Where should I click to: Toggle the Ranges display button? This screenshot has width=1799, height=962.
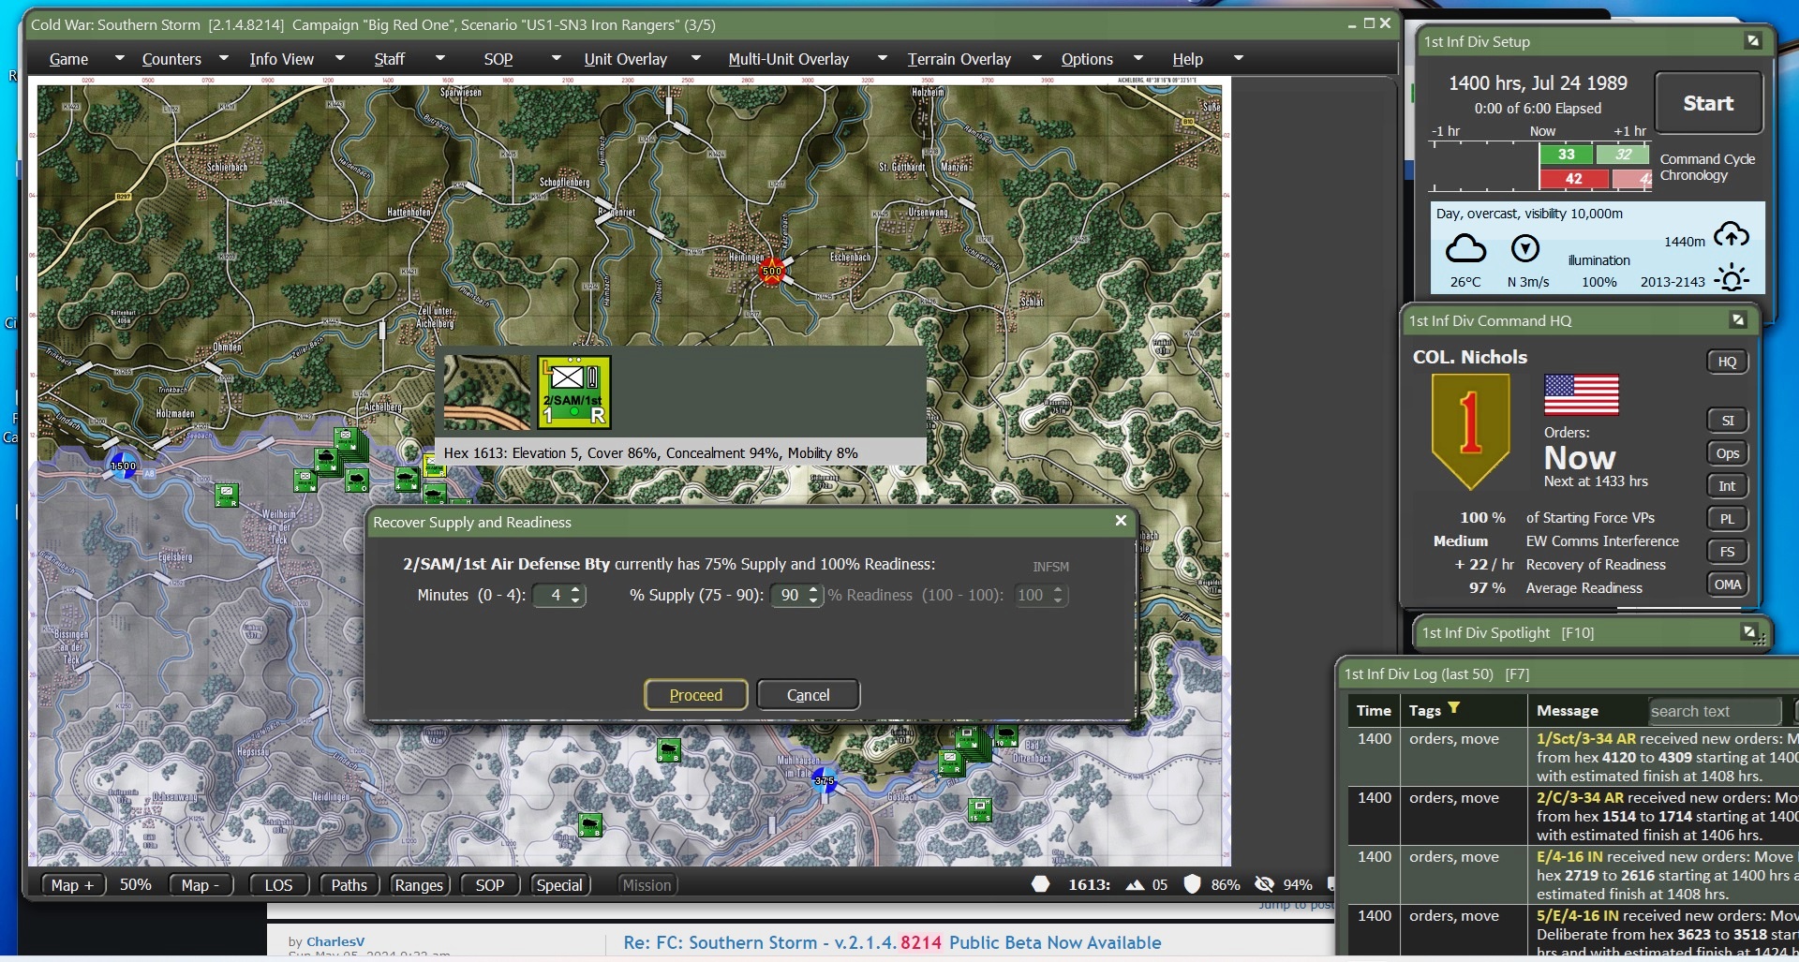tap(419, 885)
